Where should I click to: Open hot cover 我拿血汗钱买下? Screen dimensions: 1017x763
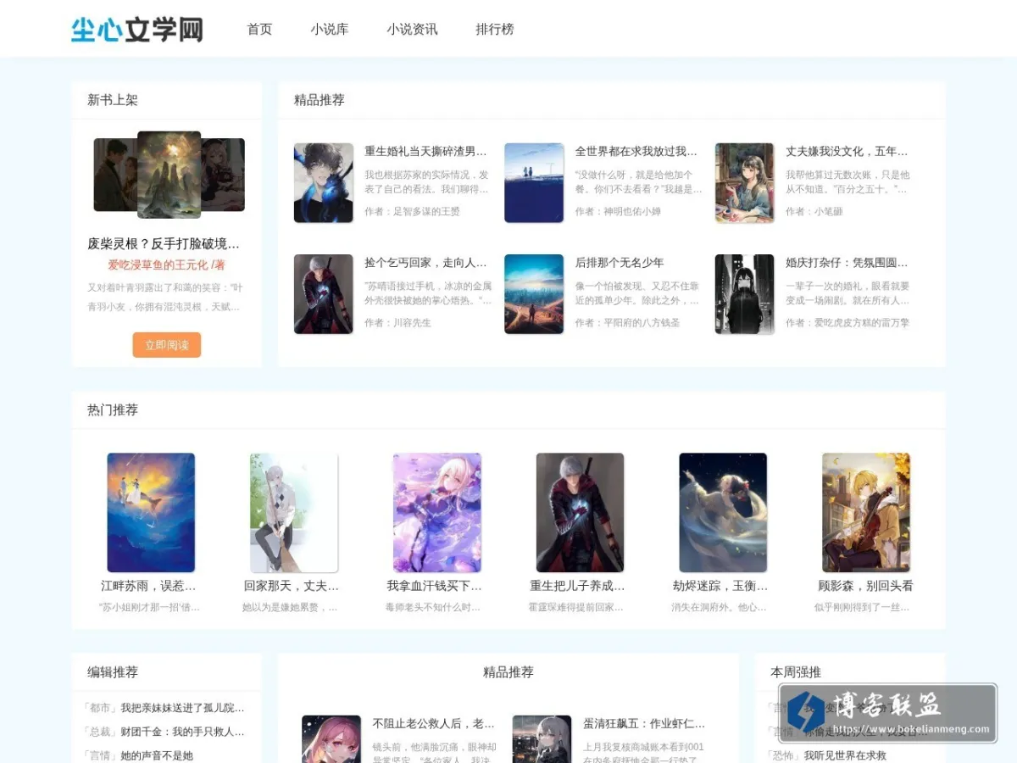437,513
